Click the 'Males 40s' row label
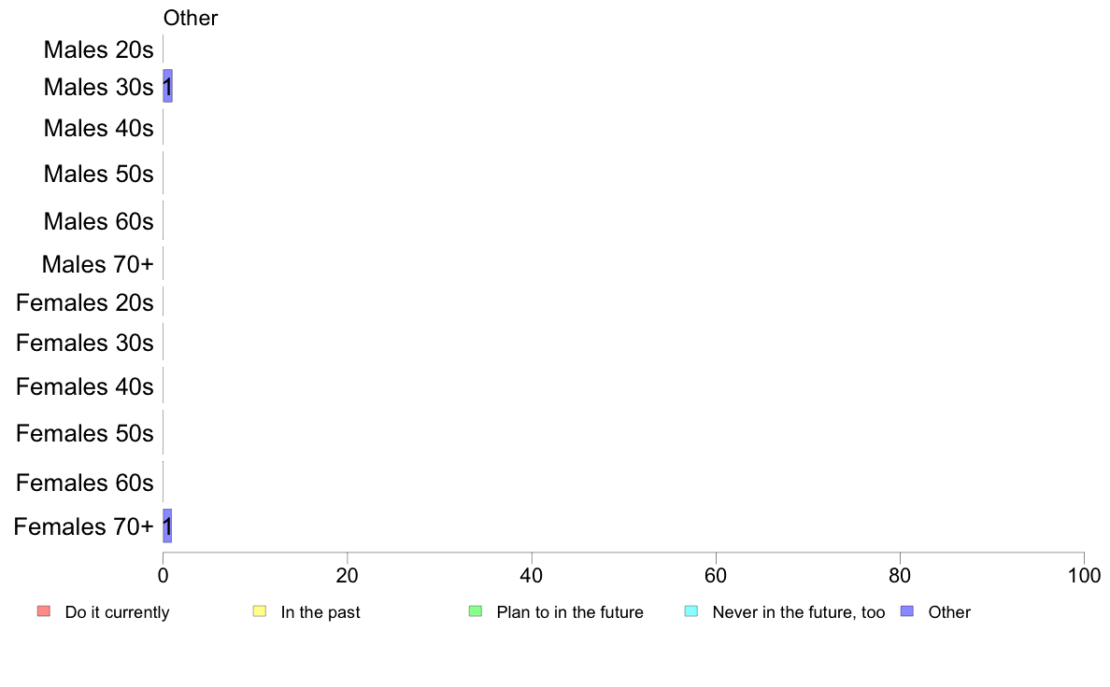 tap(98, 128)
